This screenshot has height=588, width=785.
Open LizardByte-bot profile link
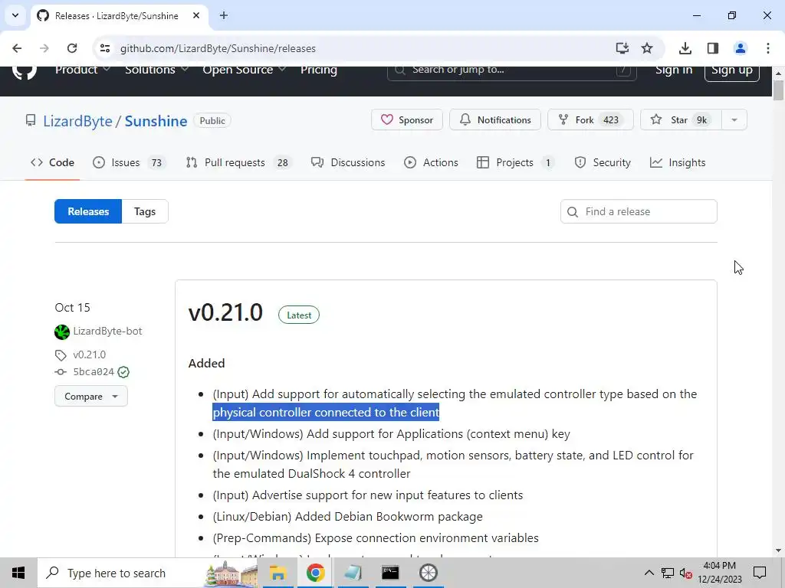coord(107,331)
